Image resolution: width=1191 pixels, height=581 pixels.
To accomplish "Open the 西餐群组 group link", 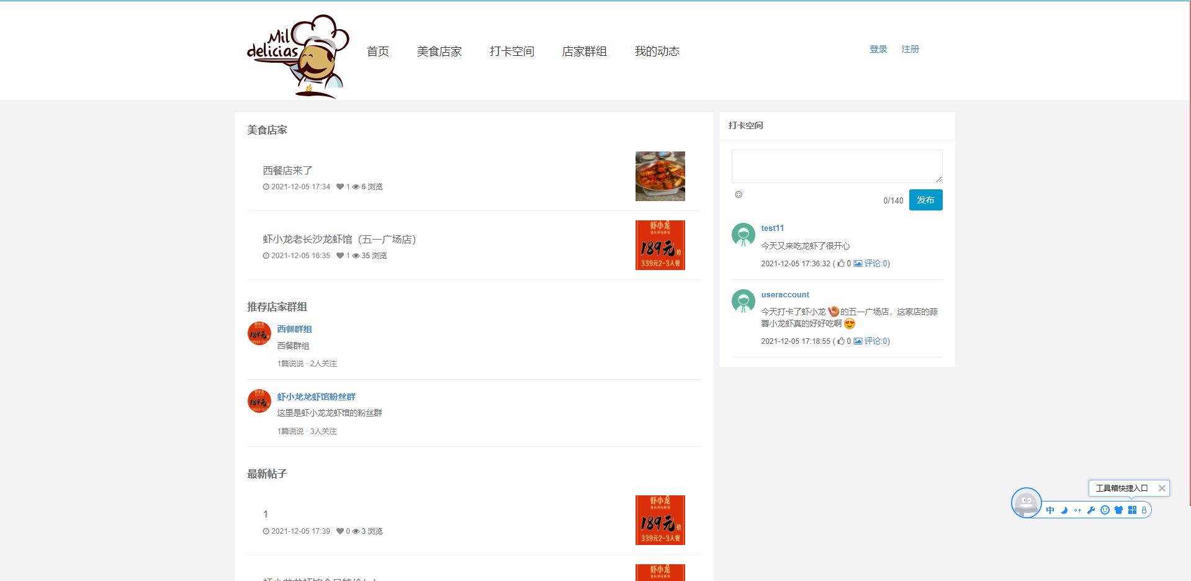I will pyautogui.click(x=294, y=329).
